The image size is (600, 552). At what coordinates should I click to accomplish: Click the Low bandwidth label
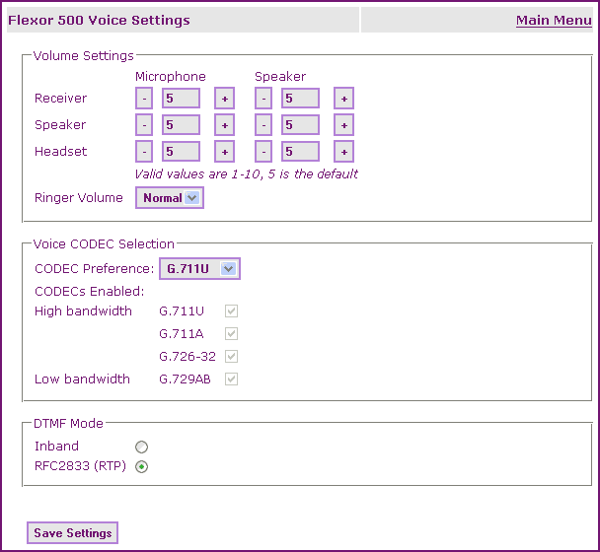[82, 379]
